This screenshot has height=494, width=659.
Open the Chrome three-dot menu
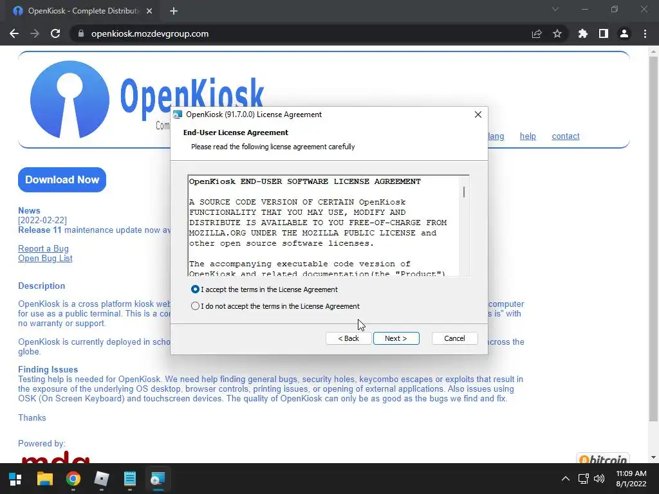(645, 33)
